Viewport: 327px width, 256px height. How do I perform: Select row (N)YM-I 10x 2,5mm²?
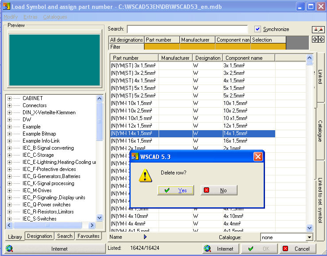[x=193, y=111]
